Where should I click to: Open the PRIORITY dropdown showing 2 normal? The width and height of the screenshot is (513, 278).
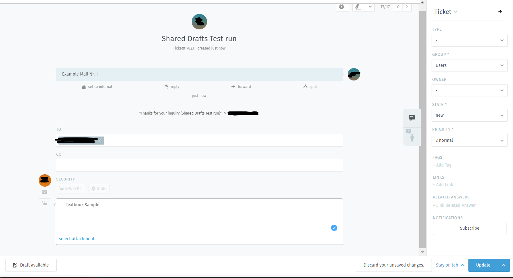pyautogui.click(x=469, y=140)
